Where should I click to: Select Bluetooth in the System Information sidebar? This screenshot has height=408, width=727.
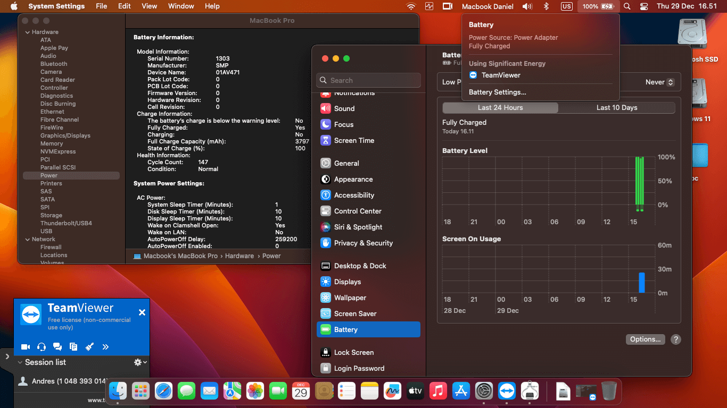(x=54, y=64)
